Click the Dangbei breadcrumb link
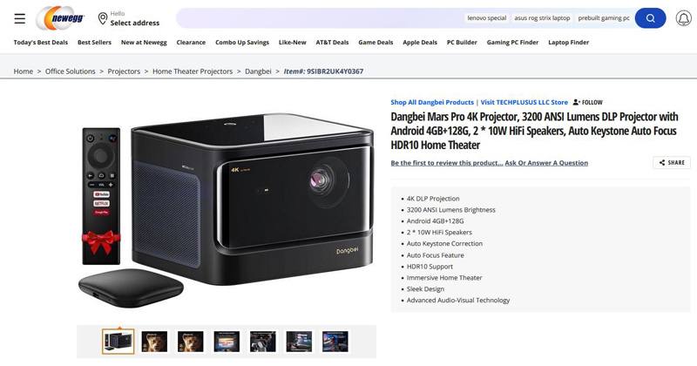 258,71
